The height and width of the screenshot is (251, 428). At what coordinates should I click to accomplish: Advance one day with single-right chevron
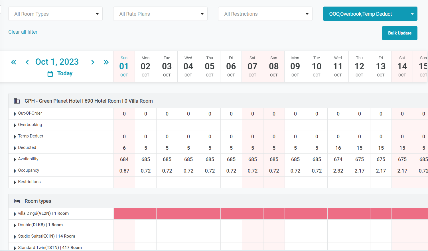click(93, 62)
